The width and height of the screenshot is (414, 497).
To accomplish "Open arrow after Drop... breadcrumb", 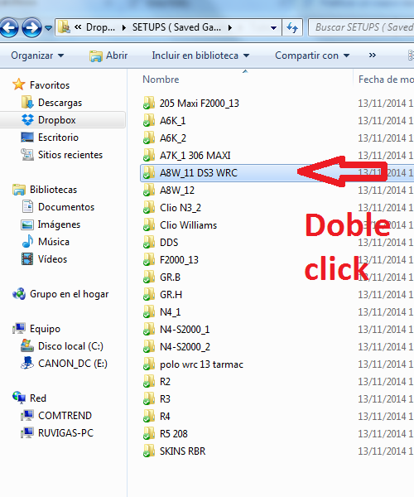I will pyautogui.click(x=124, y=28).
